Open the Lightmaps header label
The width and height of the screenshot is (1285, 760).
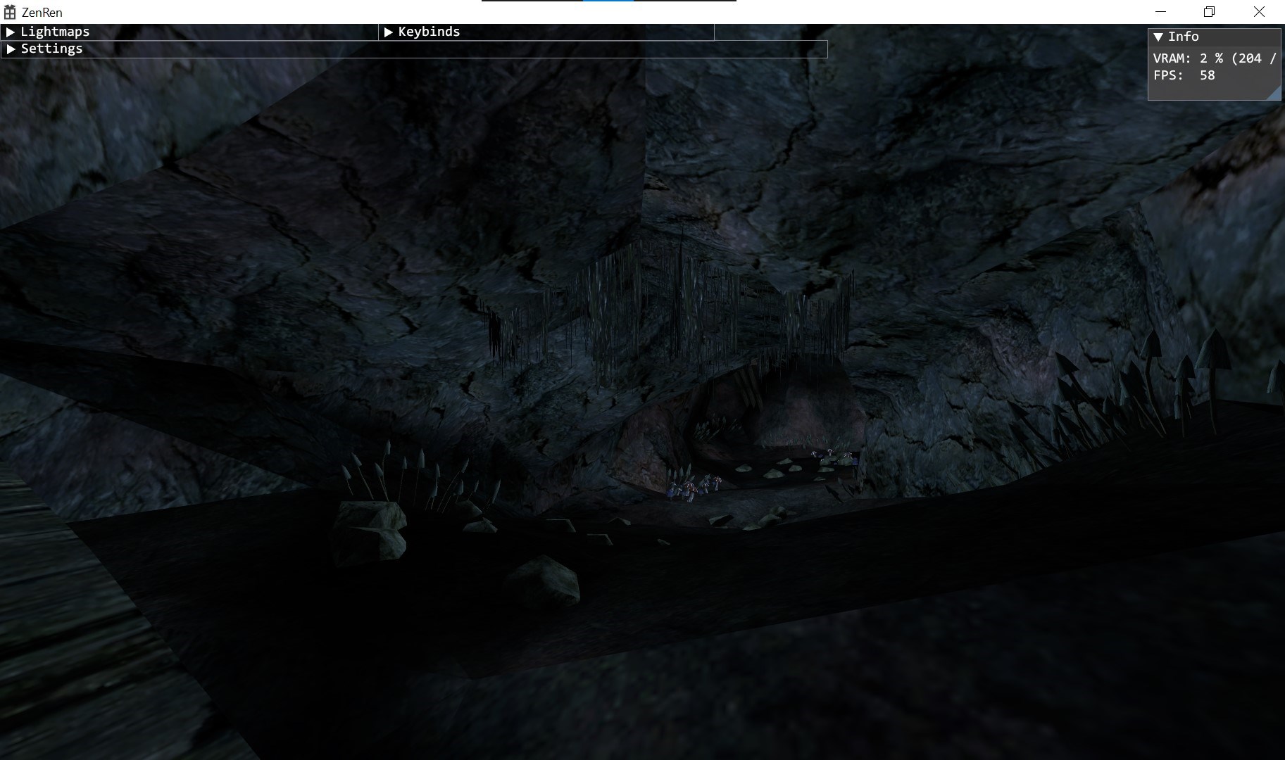coord(55,32)
